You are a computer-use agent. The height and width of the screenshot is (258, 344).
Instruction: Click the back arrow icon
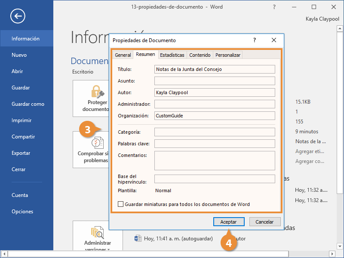(x=18, y=16)
